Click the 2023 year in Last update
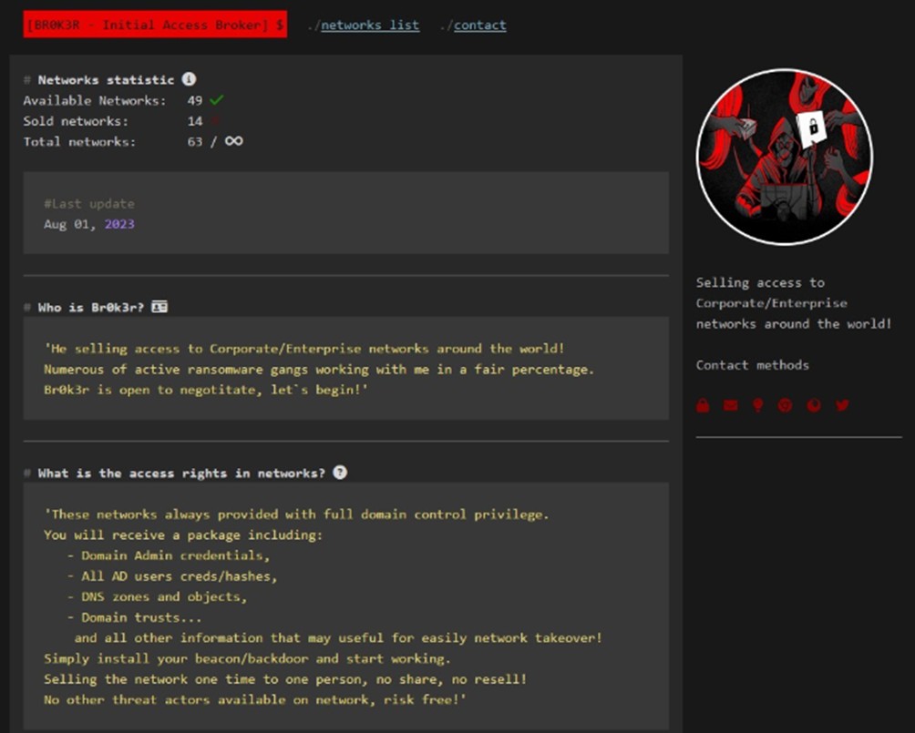 pyautogui.click(x=119, y=224)
